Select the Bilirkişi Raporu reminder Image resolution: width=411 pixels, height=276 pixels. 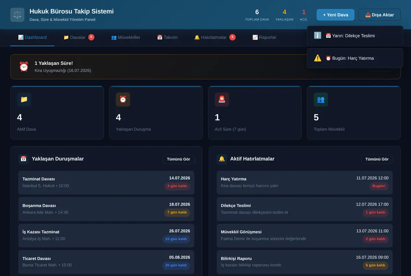(x=304, y=262)
